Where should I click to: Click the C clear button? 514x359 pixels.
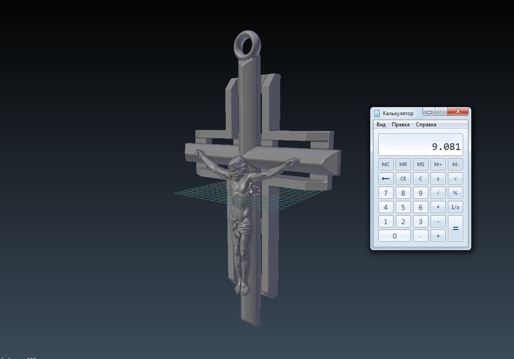[x=421, y=179]
